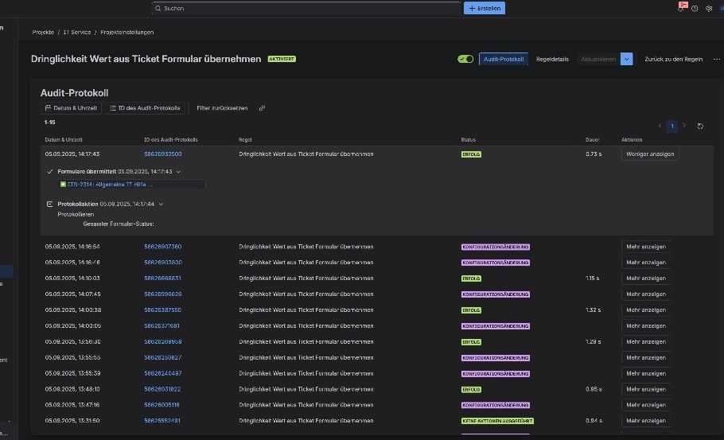Open notifications bell with red badge

682,7
